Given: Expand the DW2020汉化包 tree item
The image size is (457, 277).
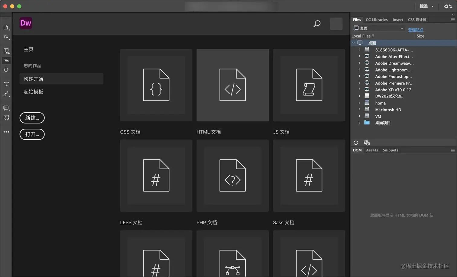Looking at the screenshot, I should tap(359, 96).
